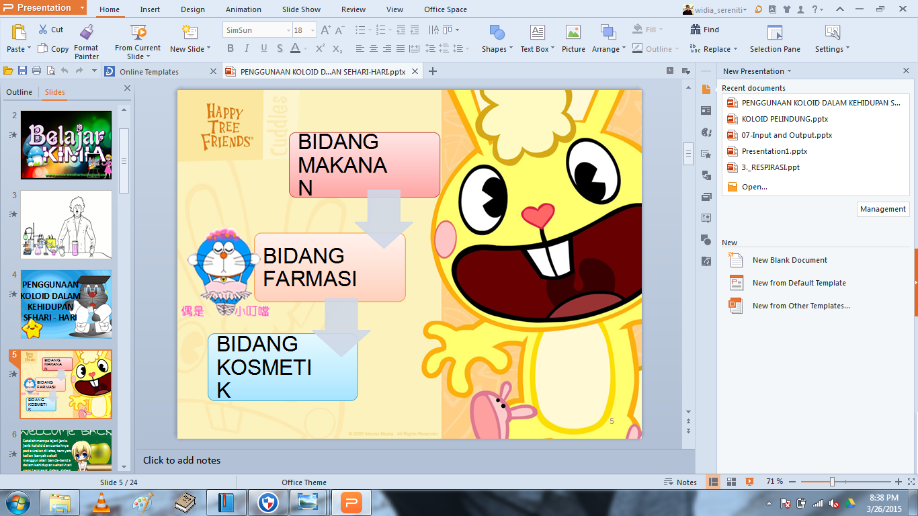Click Open... in recent documents

754,187
